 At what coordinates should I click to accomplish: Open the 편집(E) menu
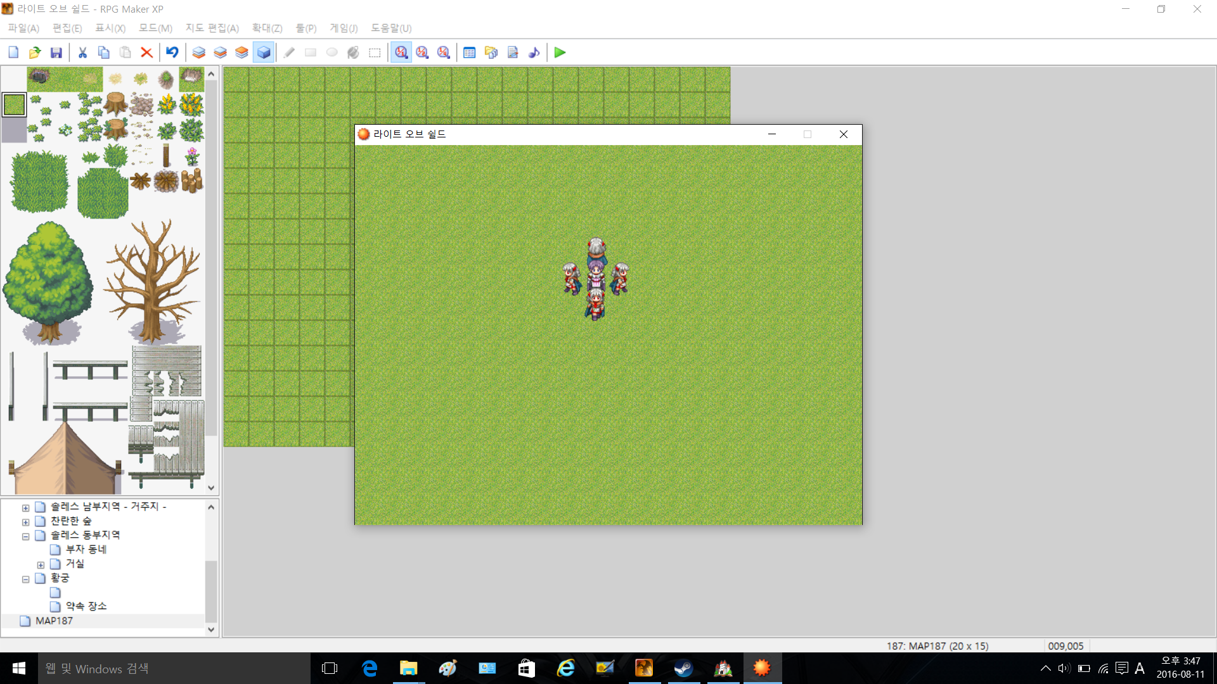point(67,28)
